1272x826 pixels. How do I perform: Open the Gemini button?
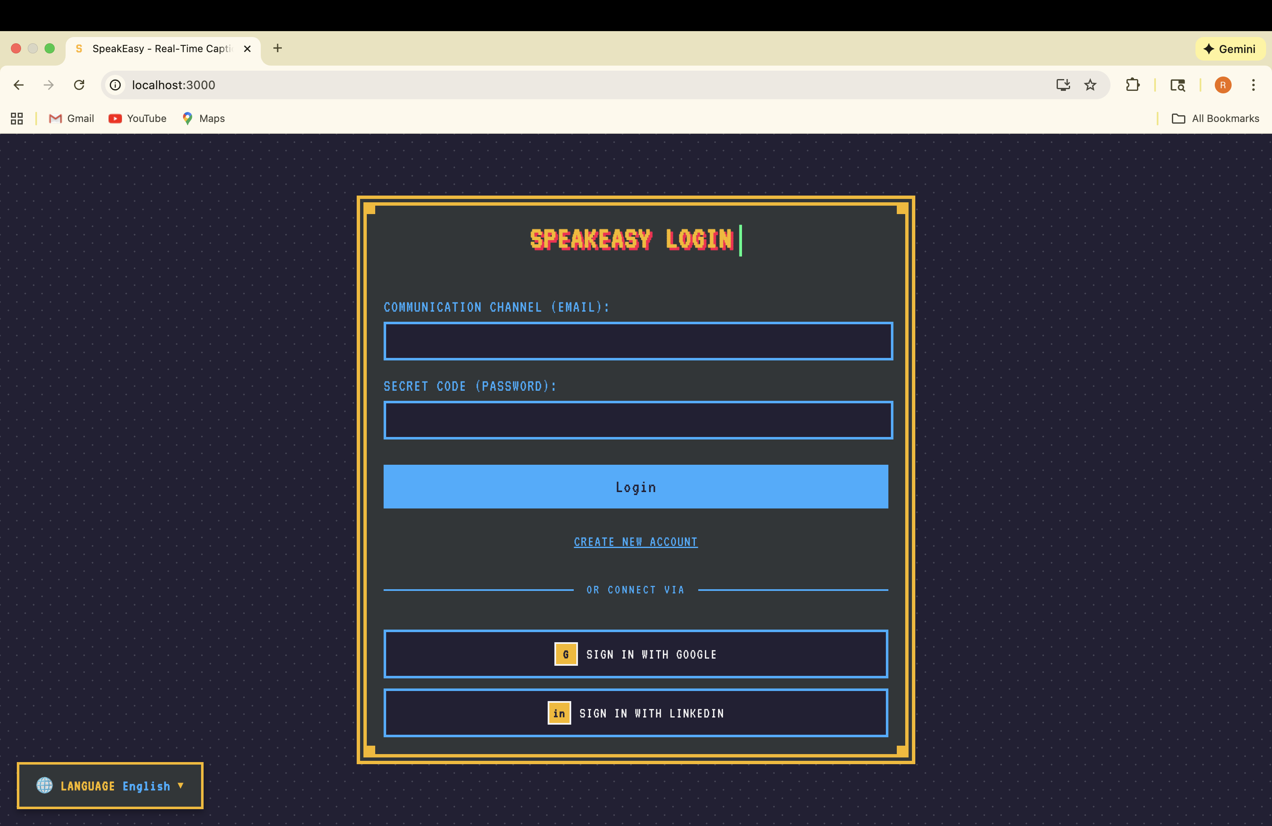click(x=1229, y=49)
